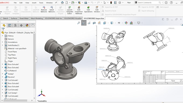This screenshot has width=183, height=103.
Task: Open Edit Vendors
Action: [x=97, y=9]
